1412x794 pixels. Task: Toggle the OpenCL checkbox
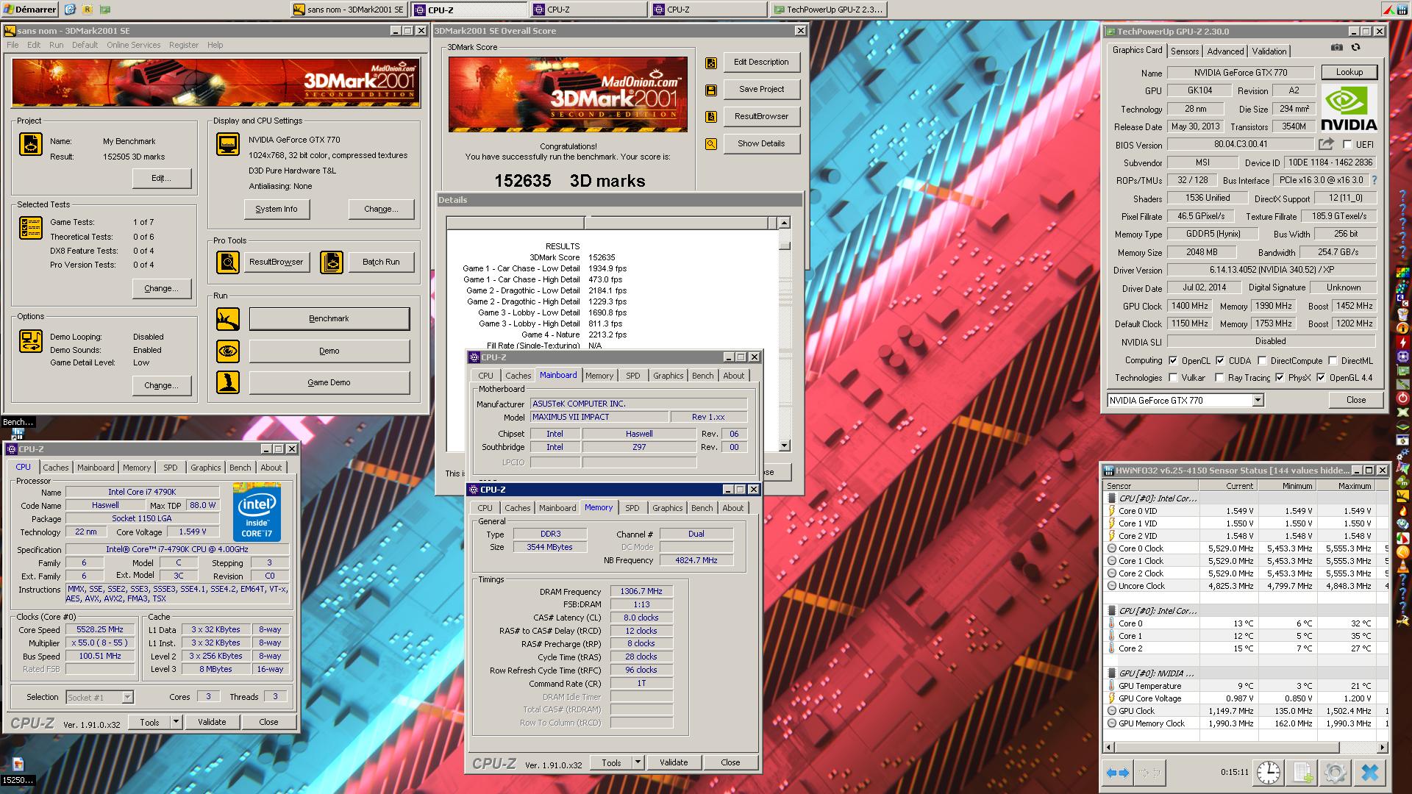click(1172, 360)
